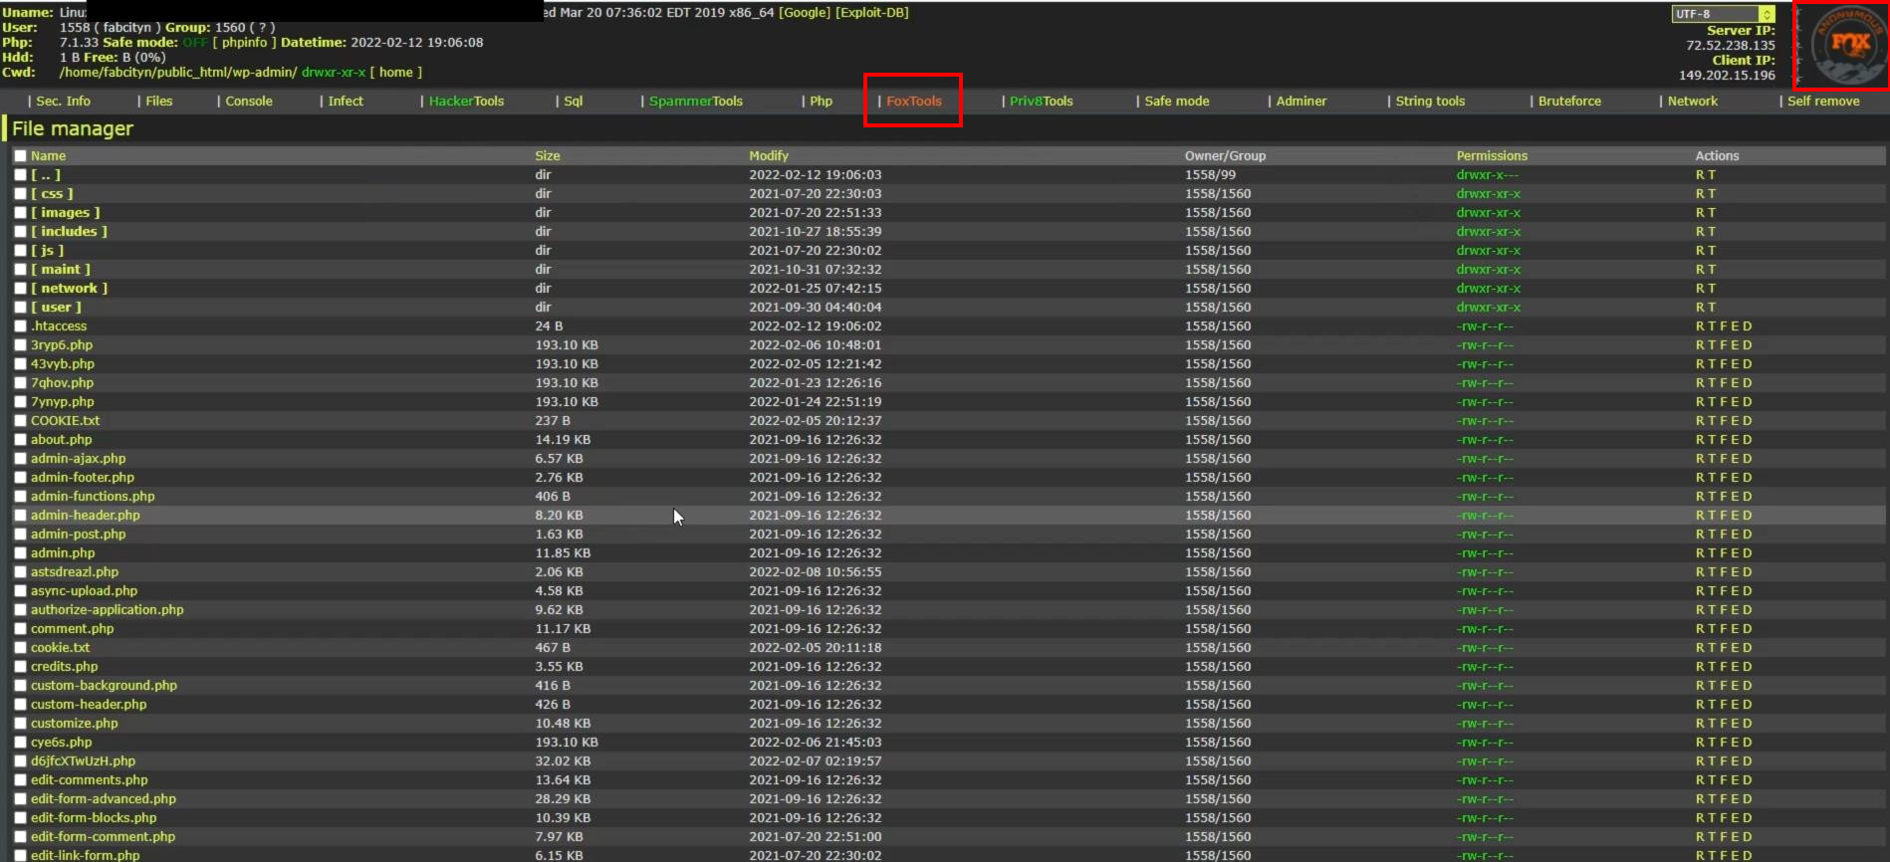Screen dimensions: 1890x862
Task: Open the Files menu tab
Action: 159,101
